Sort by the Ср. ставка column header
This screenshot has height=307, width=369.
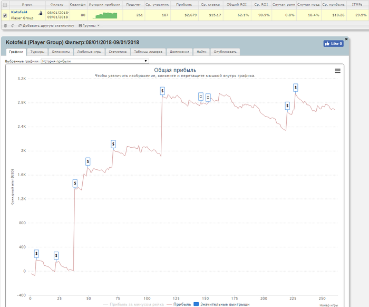pyautogui.click(x=210, y=4)
